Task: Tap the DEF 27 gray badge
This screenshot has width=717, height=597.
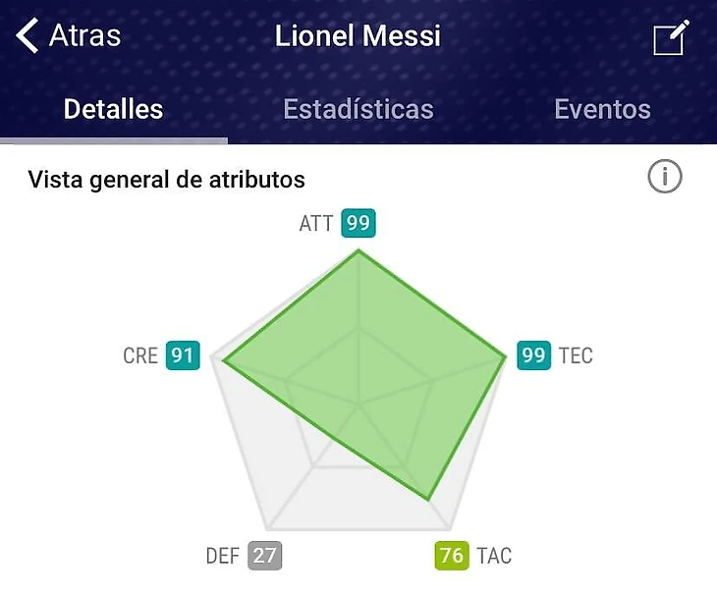Action: [x=264, y=556]
